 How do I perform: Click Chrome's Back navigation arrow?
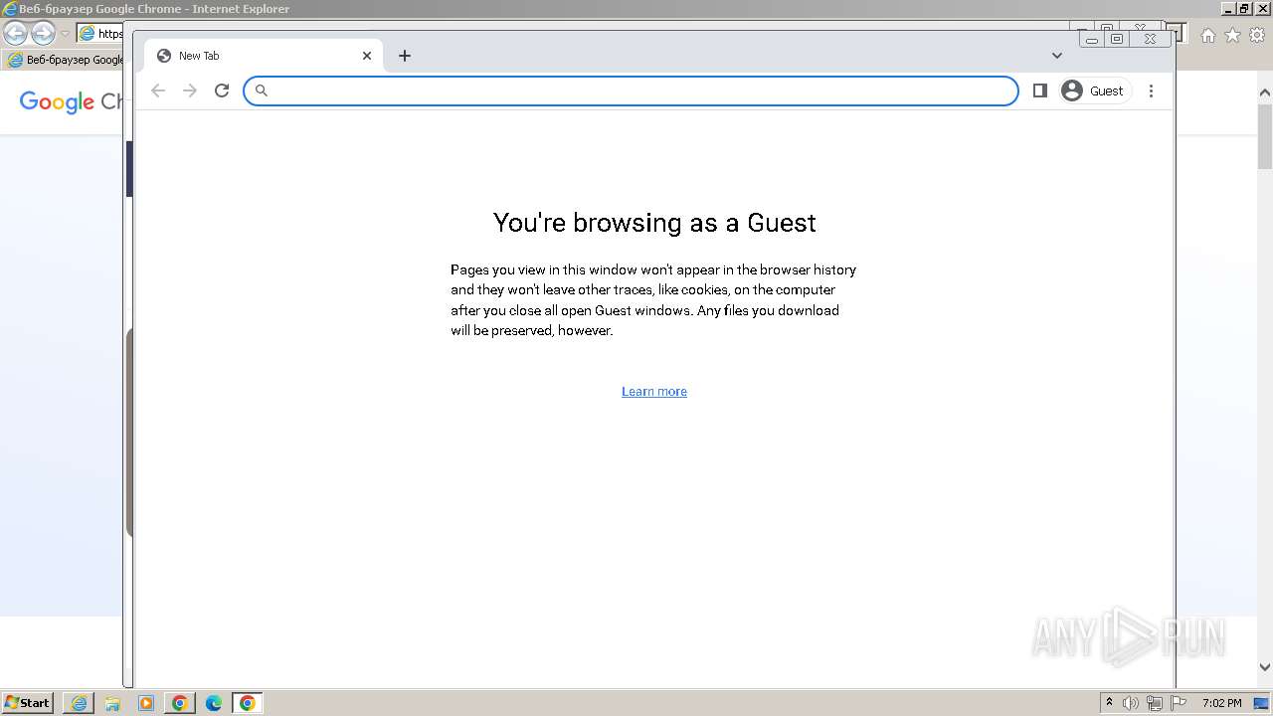point(158,90)
